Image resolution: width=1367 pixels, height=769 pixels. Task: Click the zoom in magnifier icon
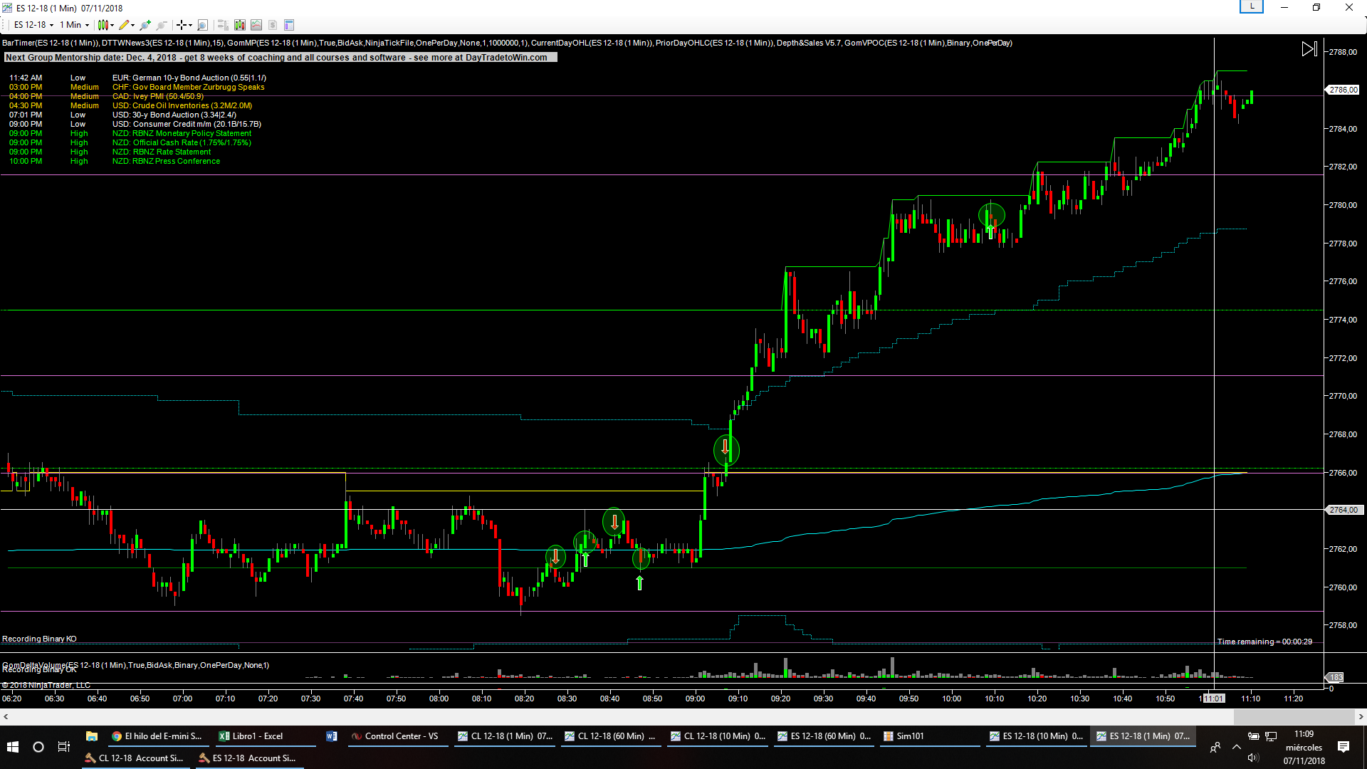point(145,25)
